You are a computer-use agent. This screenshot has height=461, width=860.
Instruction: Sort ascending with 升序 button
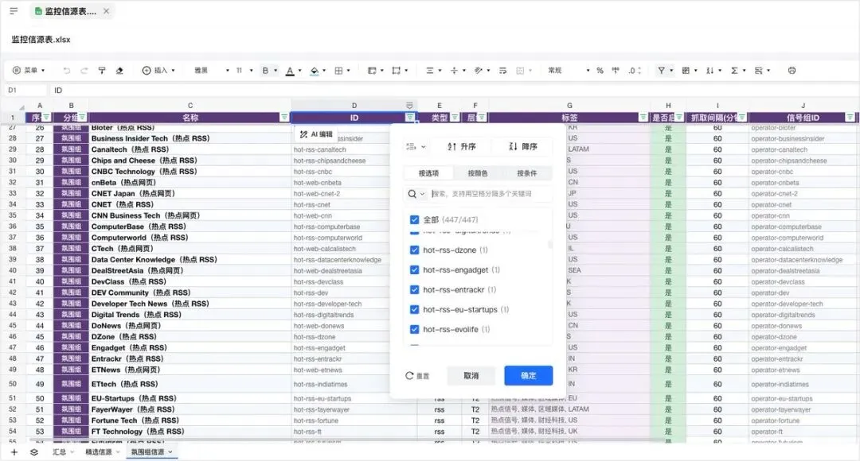462,147
